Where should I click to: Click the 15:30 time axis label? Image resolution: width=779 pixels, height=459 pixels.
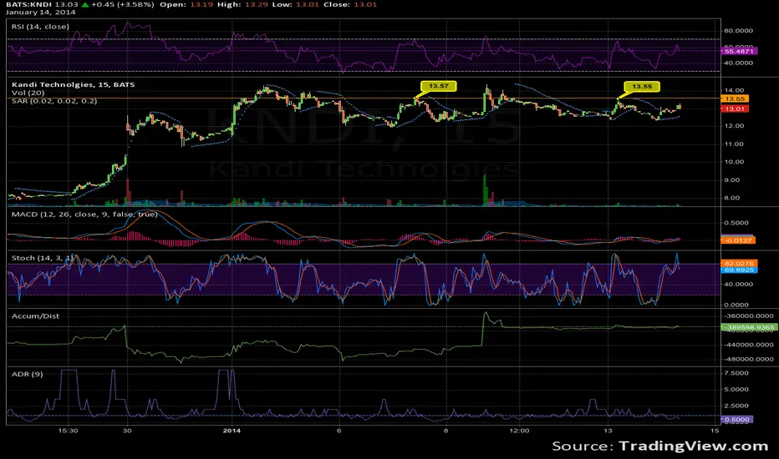tap(68, 431)
